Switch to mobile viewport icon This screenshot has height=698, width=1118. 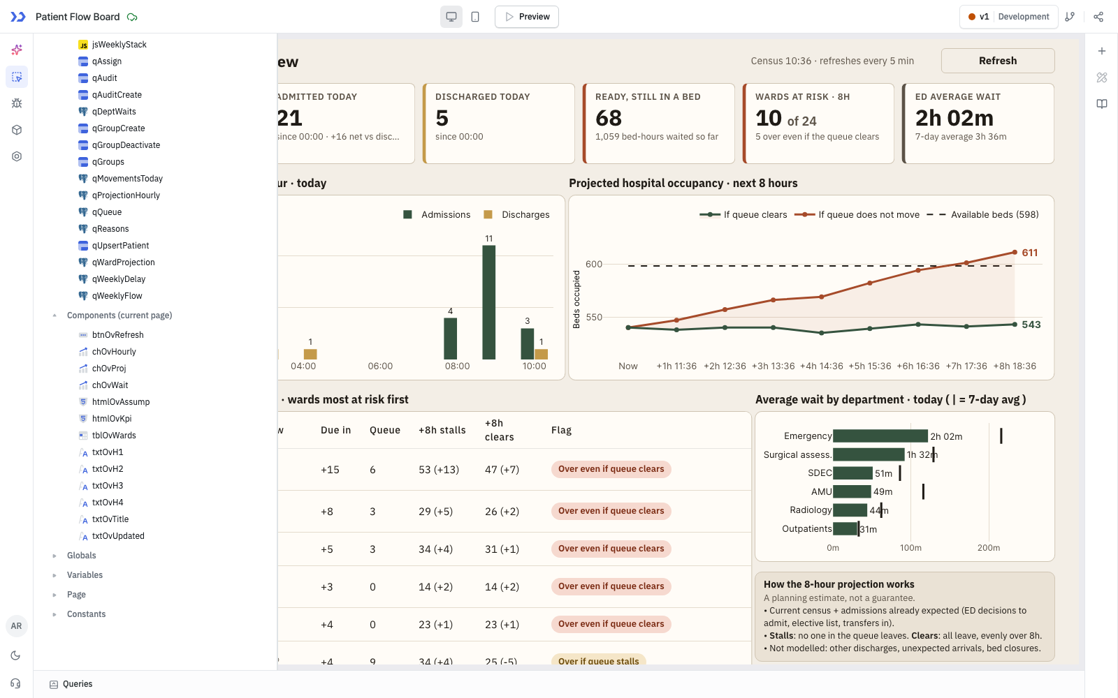[475, 17]
